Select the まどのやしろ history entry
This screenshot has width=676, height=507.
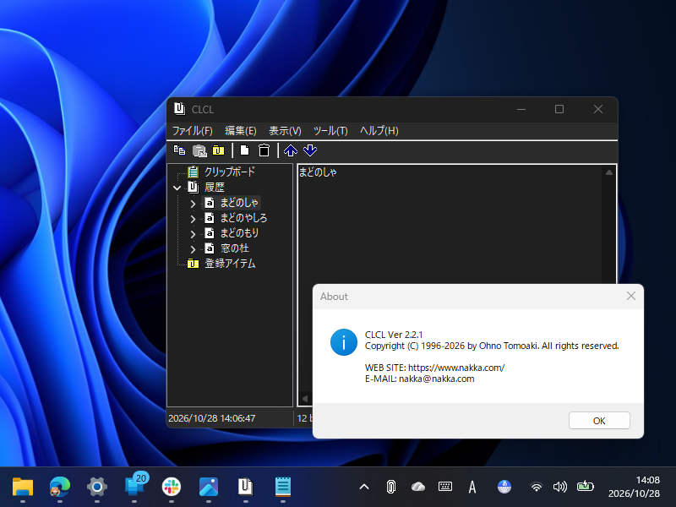[x=243, y=218]
